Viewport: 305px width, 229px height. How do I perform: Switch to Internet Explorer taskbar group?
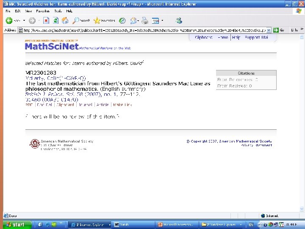(90, 225)
